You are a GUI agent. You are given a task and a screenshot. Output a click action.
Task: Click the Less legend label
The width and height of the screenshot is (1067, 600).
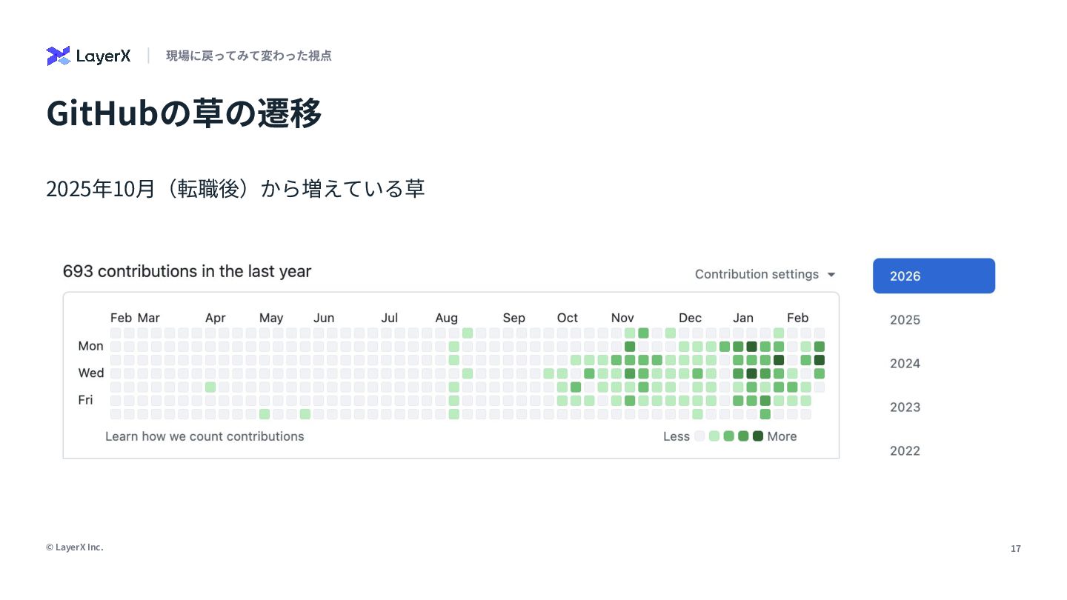[677, 436]
